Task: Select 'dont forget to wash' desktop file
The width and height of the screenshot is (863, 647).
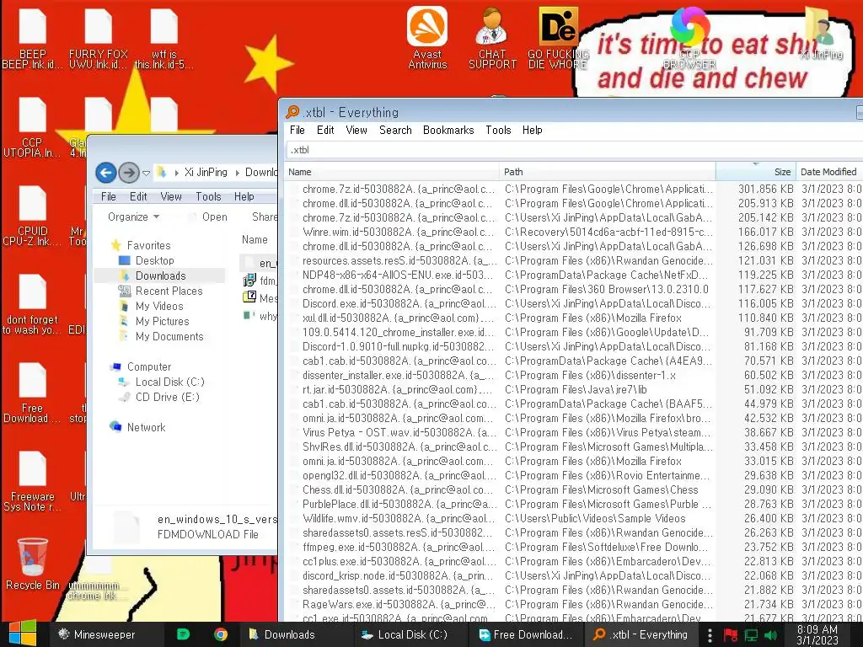Action: click(x=33, y=303)
